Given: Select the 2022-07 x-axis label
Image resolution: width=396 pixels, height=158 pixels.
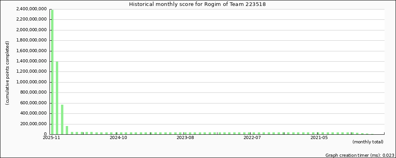Looking at the screenshot, I should click(252, 138).
